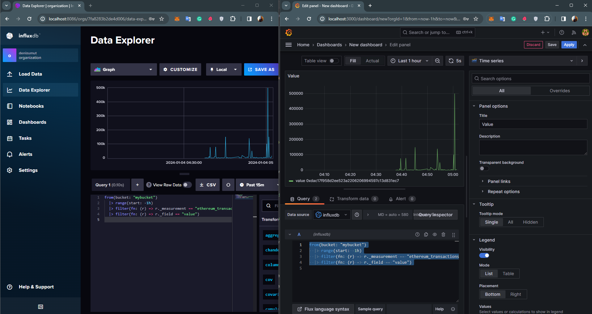Open Tasks in InfluxDB sidebar

(x=40, y=138)
